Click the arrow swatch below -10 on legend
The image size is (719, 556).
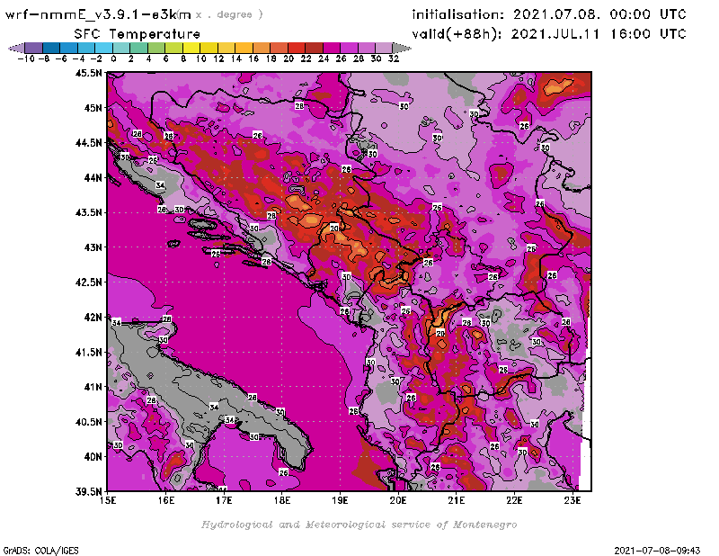point(17,48)
